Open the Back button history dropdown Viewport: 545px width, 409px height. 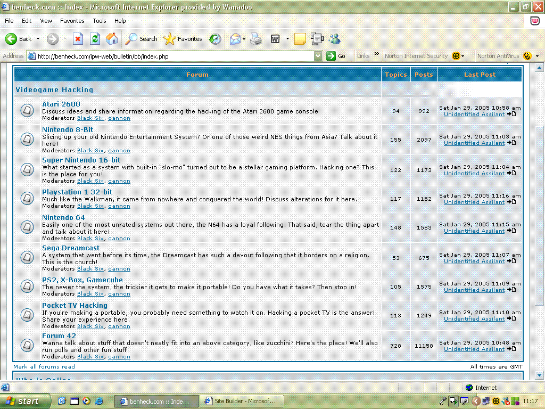coord(38,39)
